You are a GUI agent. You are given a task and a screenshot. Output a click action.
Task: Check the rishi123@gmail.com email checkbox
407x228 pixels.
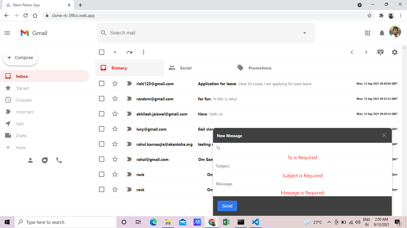point(102,84)
